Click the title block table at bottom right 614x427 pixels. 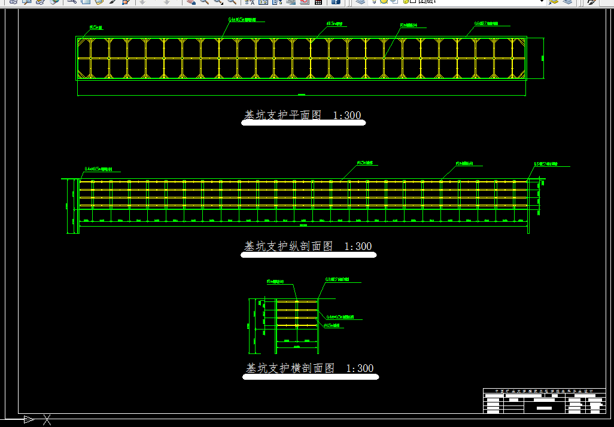(545, 401)
